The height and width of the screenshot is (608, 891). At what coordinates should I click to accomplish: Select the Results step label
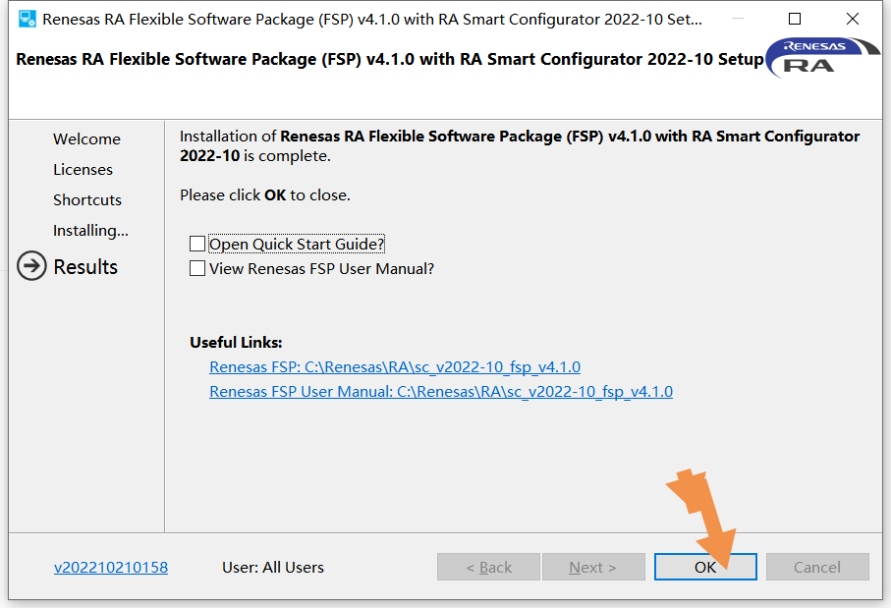coord(85,266)
